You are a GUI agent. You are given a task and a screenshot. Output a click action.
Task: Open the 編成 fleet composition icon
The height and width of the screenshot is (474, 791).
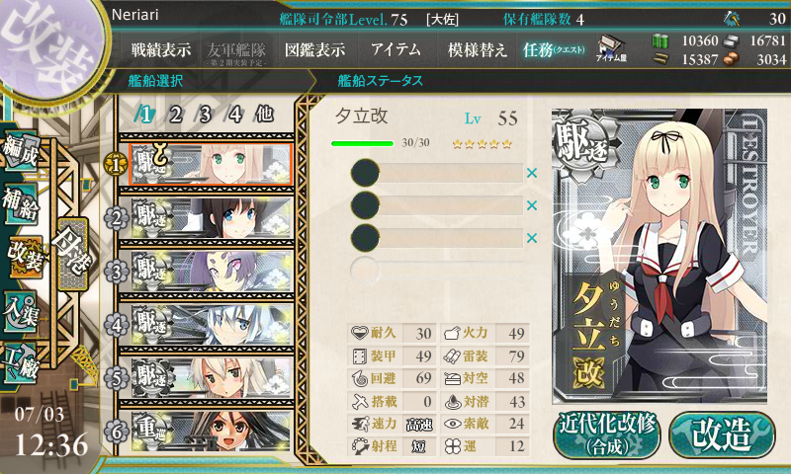click(20, 150)
